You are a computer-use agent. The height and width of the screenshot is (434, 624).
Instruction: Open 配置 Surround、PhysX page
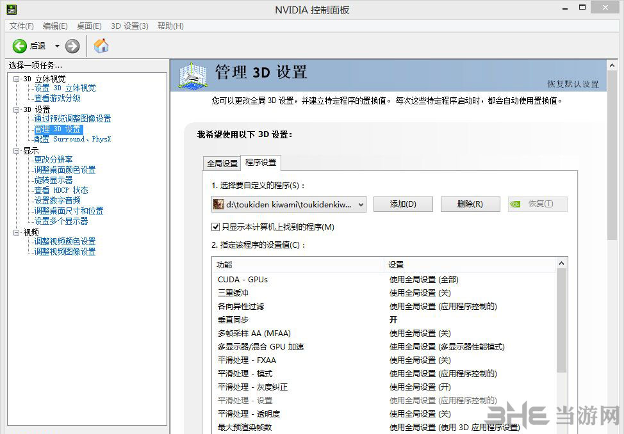(72, 140)
